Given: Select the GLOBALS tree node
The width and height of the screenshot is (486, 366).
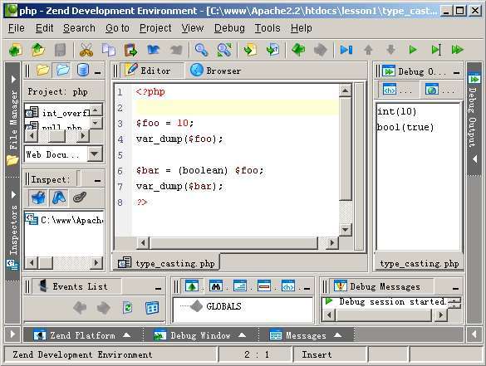Looking at the screenshot, I should tap(223, 306).
